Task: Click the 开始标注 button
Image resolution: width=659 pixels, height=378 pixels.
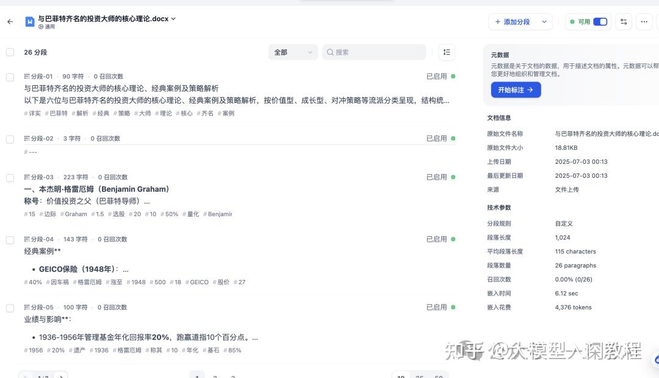Action: point(516,89)
